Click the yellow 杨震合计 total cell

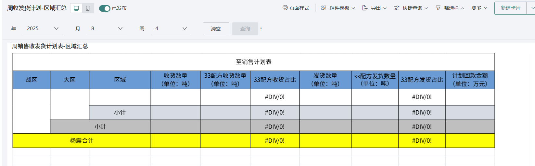82,141
